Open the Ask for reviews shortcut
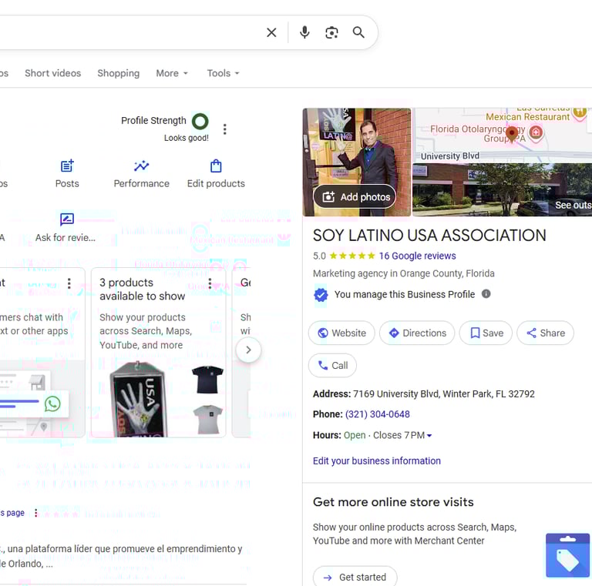The image size is (592, 586). tap(66, 228)
